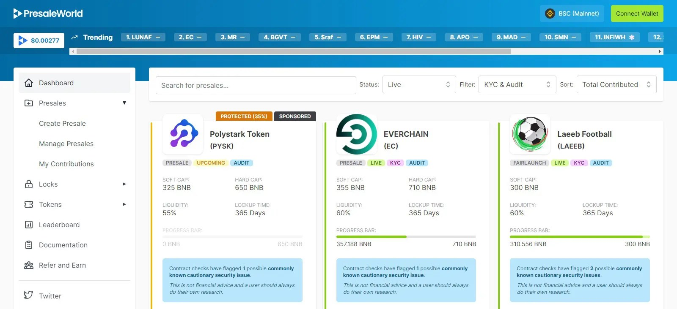Click the Laeeb Football (LAEEB) title

pyautogui.click(x=584, y=140)
